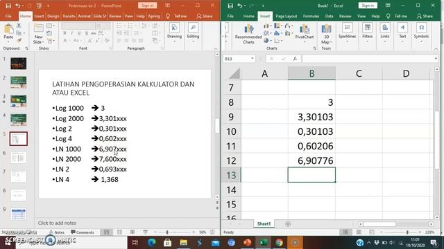Undo last action in PowerPoint

click(x=18, y=6)
